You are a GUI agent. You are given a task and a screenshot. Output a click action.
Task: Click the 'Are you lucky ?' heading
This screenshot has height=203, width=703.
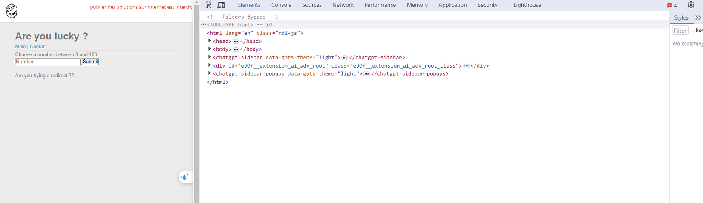[52, 36]
